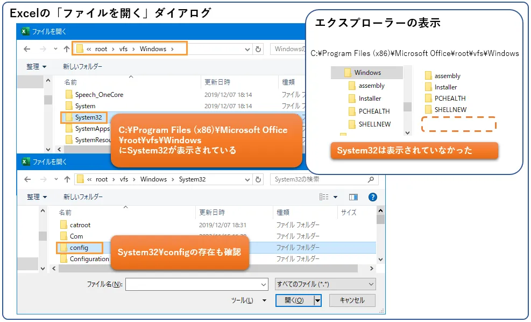This screenshot has width=531, height=322.
Task: Open the すべてのファイル (*.*) file type dropdown
Action: coord(325,284)
